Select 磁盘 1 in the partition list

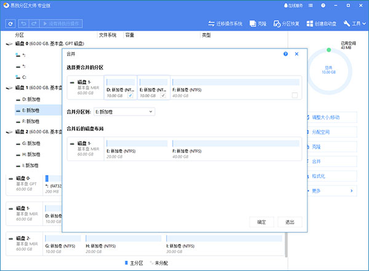(x=34, y=88)
